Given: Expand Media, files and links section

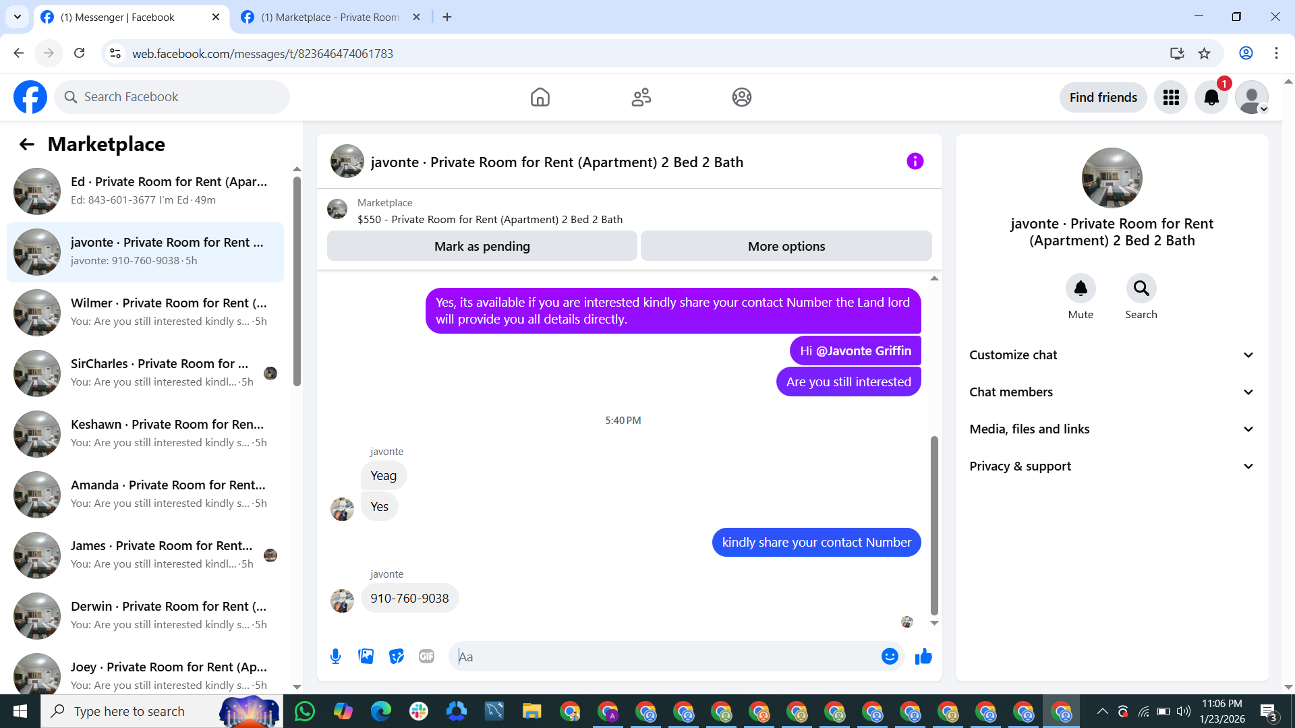Looking at the screenshot, I should pos(1112,429).
